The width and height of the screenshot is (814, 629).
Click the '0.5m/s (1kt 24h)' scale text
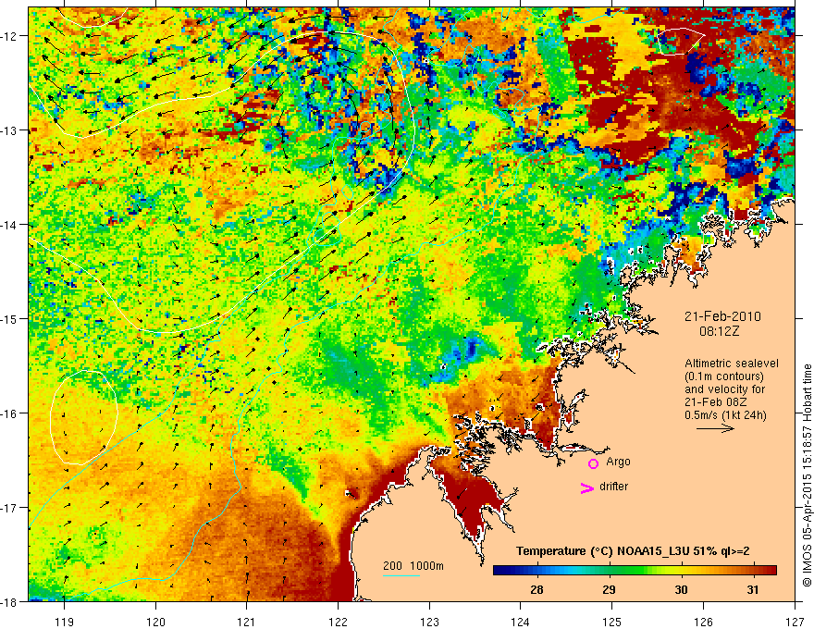(x=726, y=415)
